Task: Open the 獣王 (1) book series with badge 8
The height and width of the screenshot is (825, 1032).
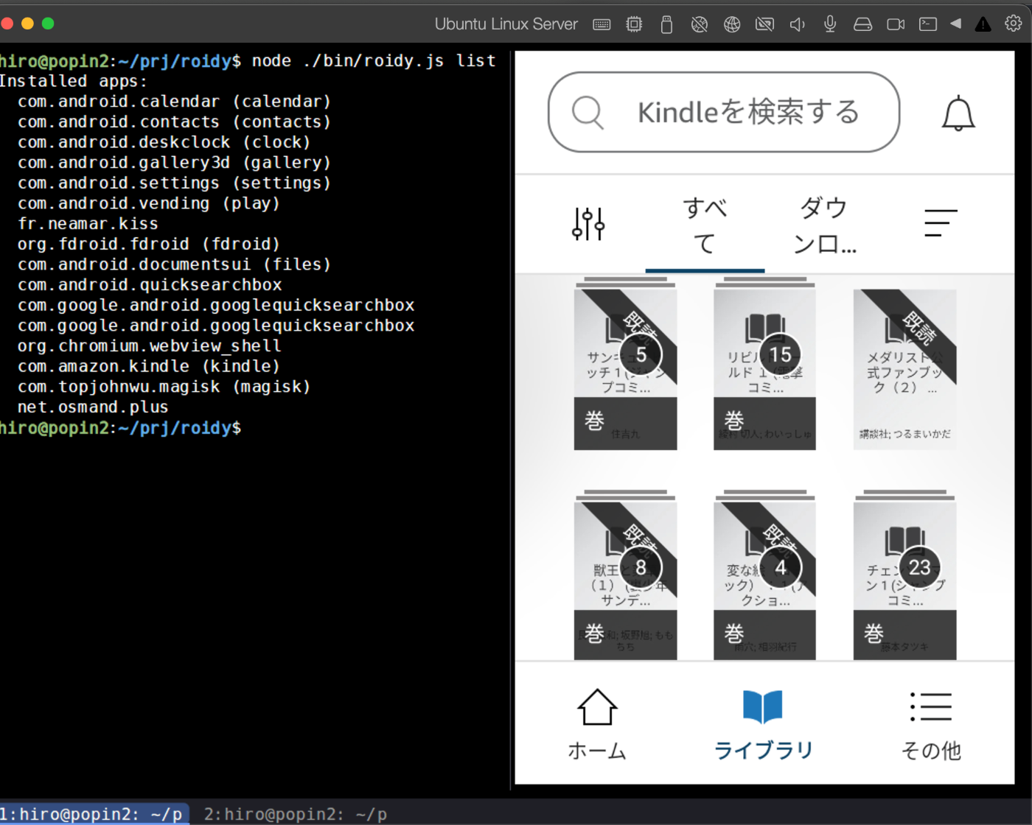Action: 625,575
